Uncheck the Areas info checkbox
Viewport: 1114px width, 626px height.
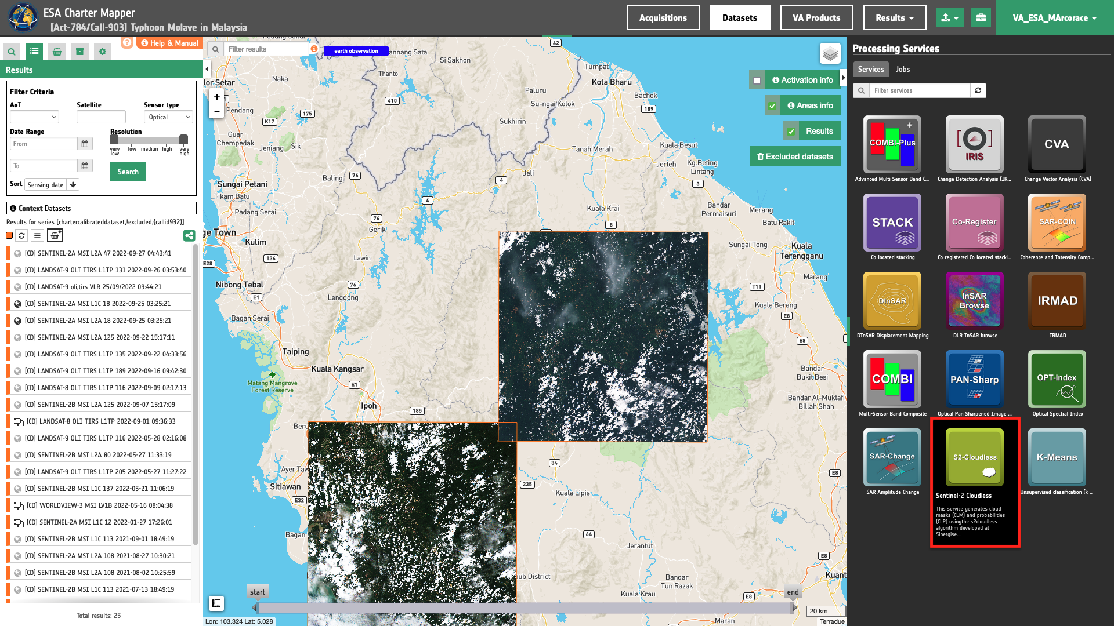point(772,106)
